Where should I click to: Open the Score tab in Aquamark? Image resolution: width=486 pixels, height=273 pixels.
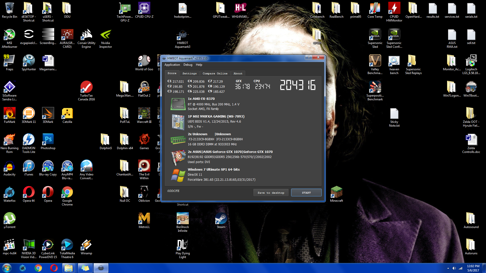[x=172, y=73]
